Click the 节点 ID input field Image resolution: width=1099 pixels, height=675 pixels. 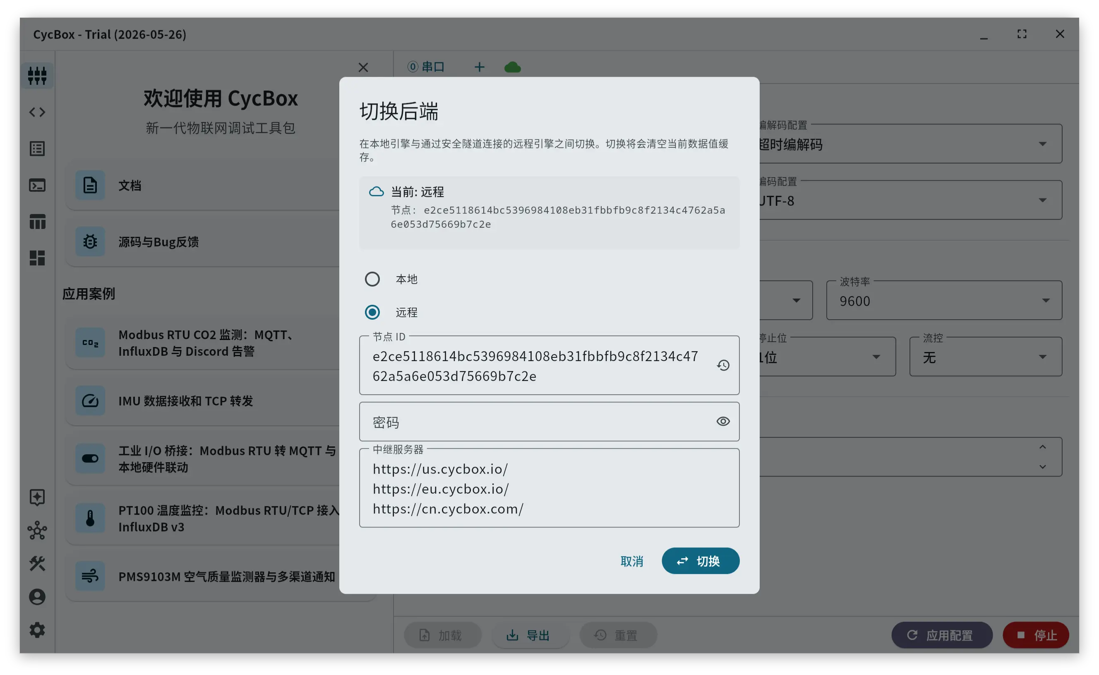coord(549,366)
